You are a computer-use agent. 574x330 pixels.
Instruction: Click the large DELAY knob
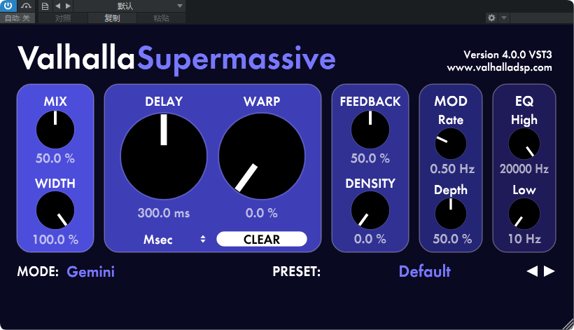coord(164,156)
